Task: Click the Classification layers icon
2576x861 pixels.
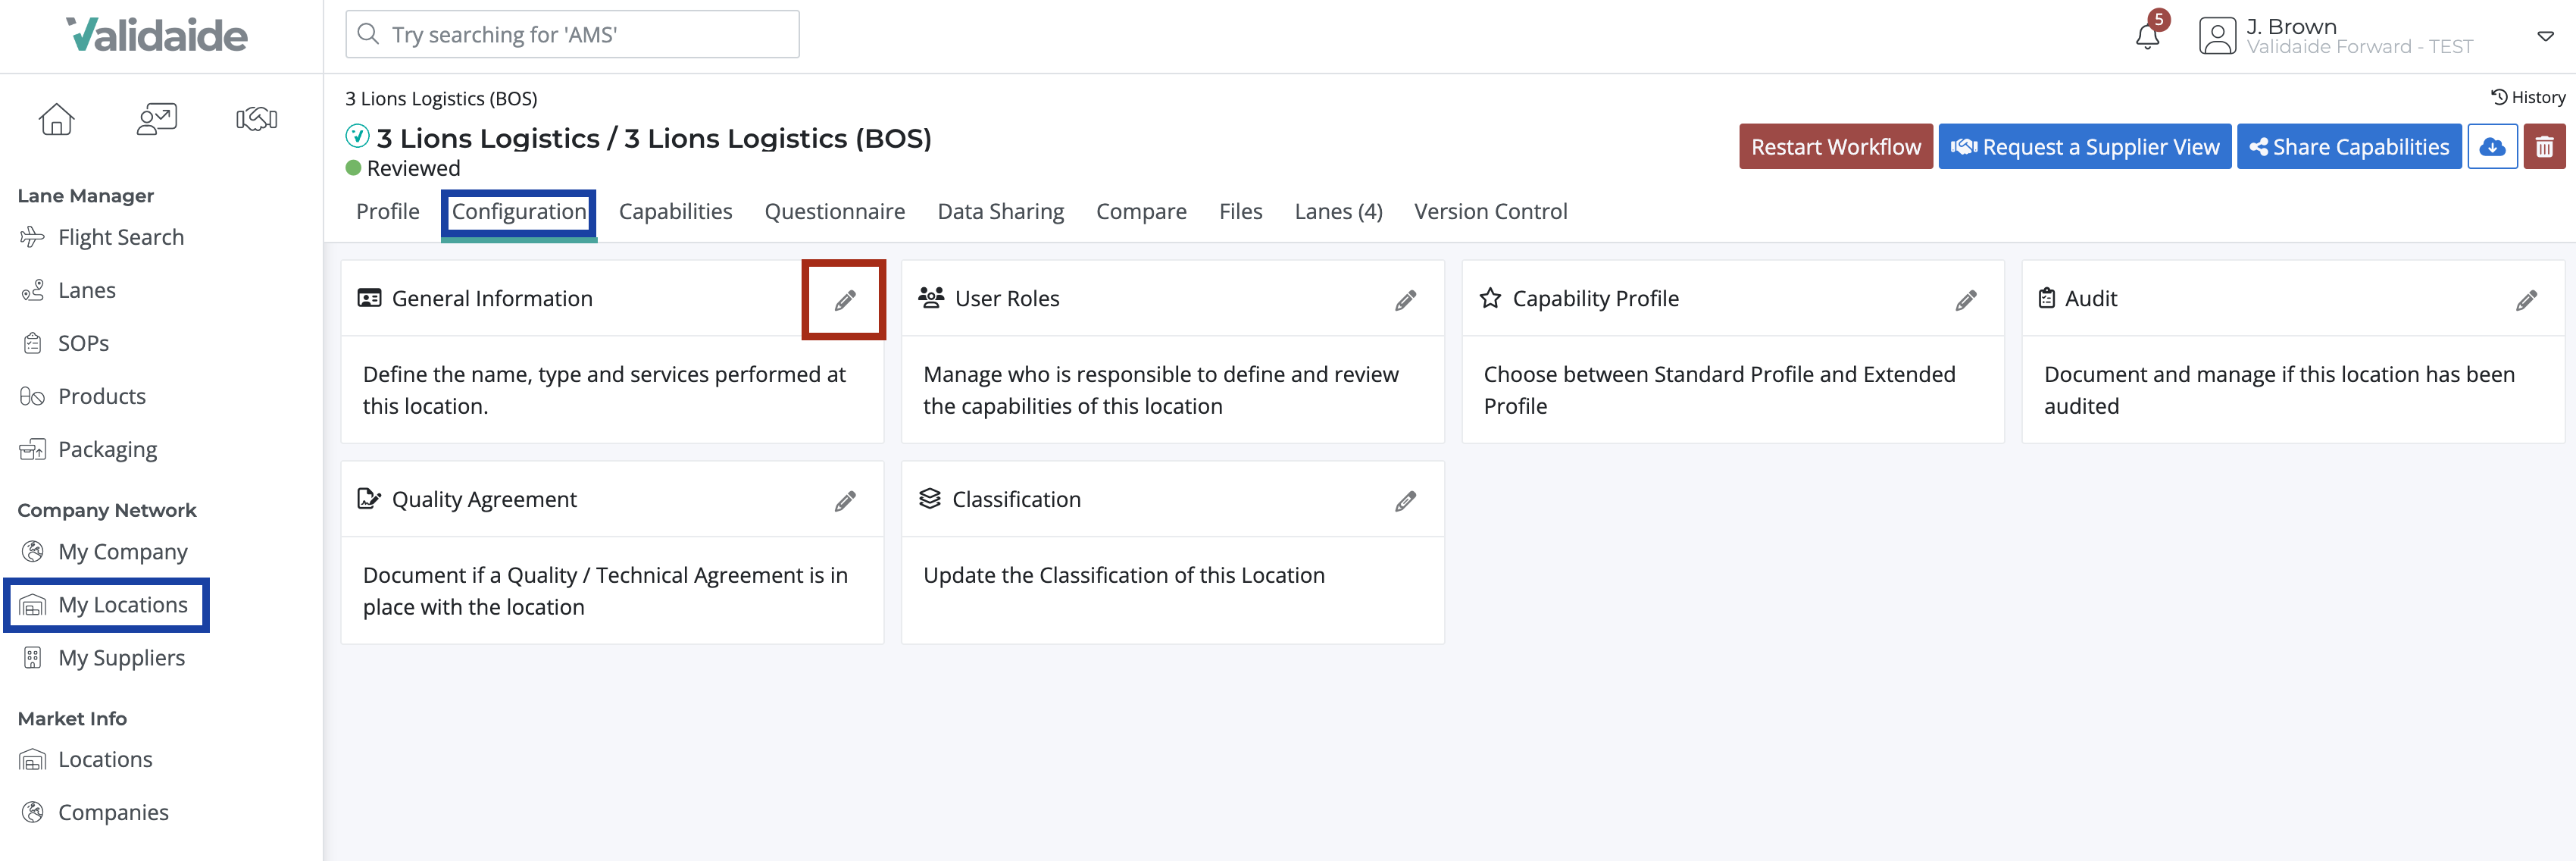Action: (930, 498)
